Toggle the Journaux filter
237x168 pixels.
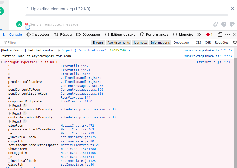(x=140, y=43)
